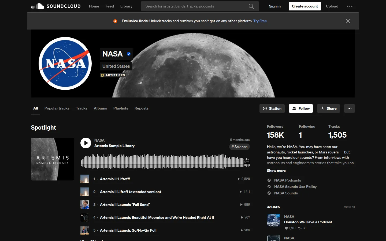This screenshot has height=241, width=386.
Task: Click the Tracks 1,505 stat
Action: [337, 132]
